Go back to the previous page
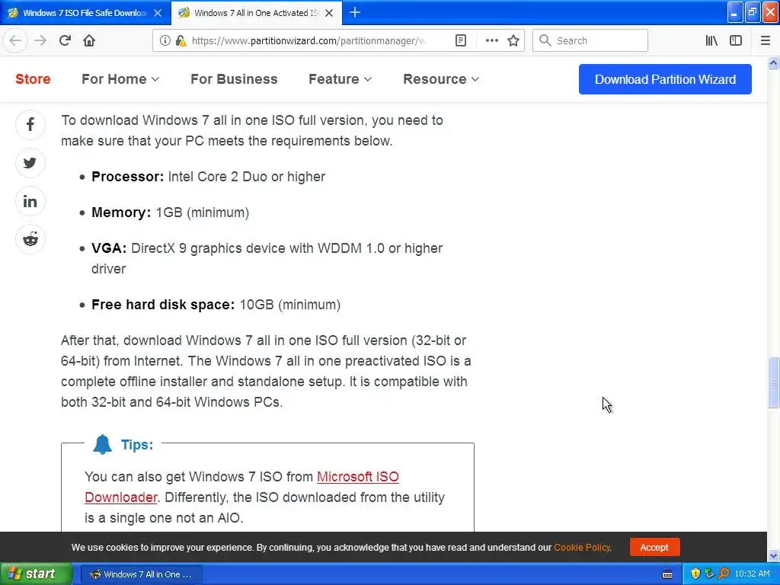Image resolution: width=780 pixels, height=585 pixels. point(15,40)
